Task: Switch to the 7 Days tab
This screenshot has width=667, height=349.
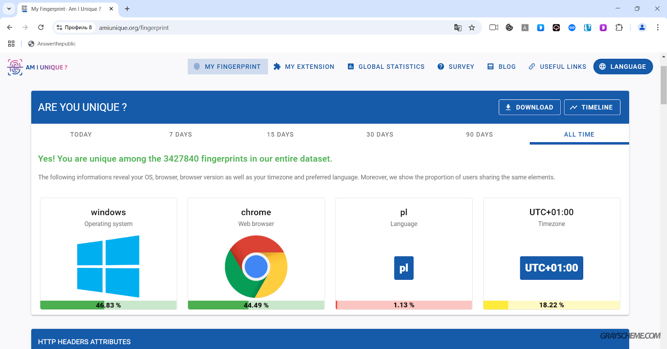Action: 181,134
